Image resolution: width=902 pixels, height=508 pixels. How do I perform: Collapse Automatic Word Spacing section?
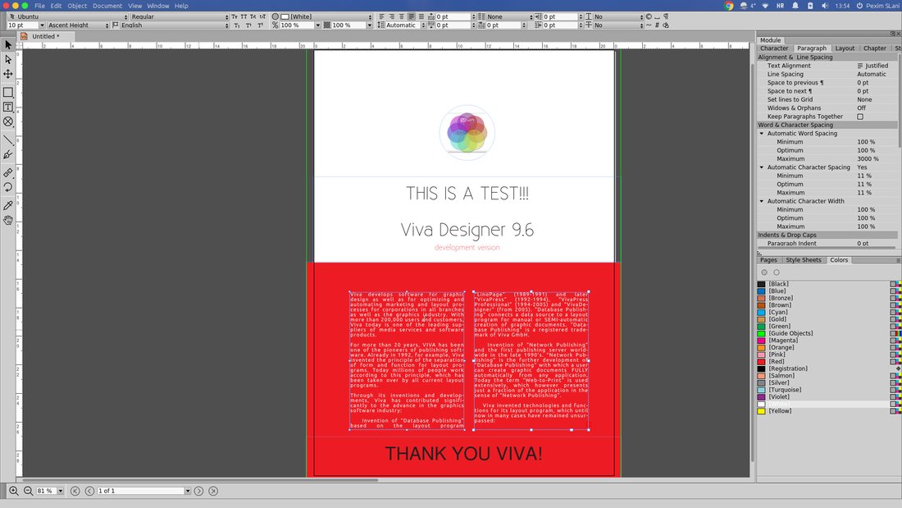(x=762, y=134)
